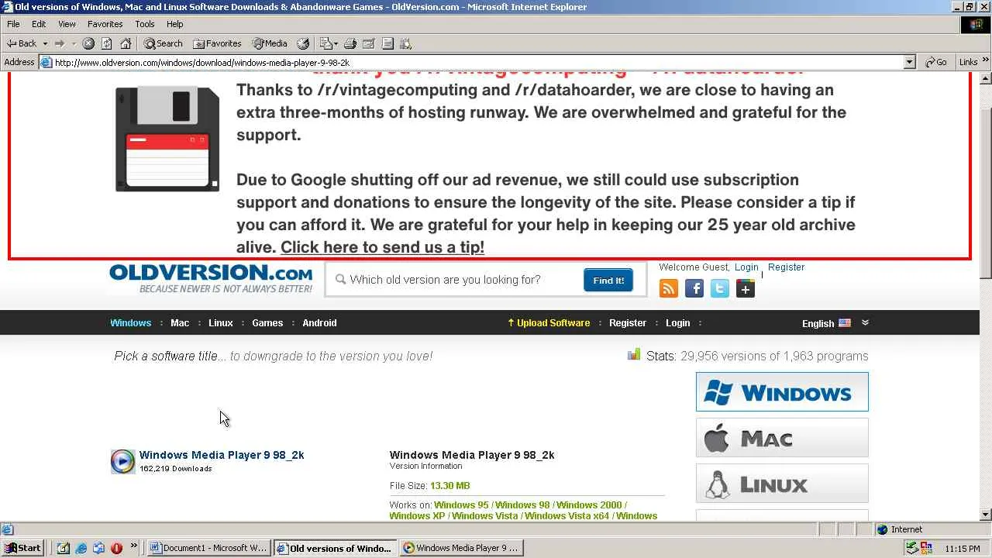
Task: Click the floppy disk image in the banner
Action: 167,139
